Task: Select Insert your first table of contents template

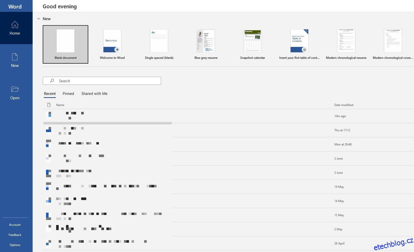Action: coord(299,44)
